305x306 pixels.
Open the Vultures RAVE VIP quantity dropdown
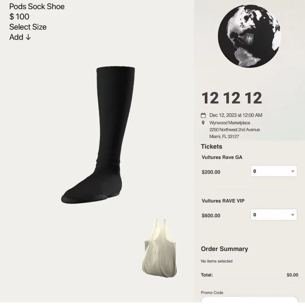(274, 215)
